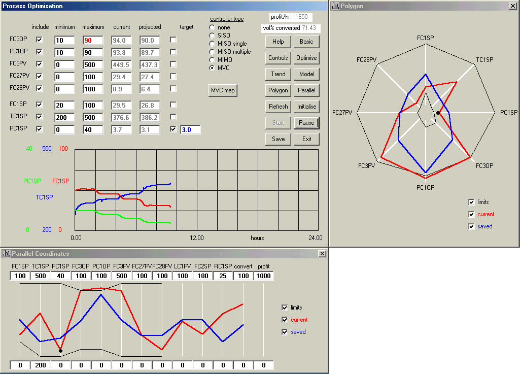Click the Save button
The height and width of the screenshot is (374, 520).
click(278, 139)
